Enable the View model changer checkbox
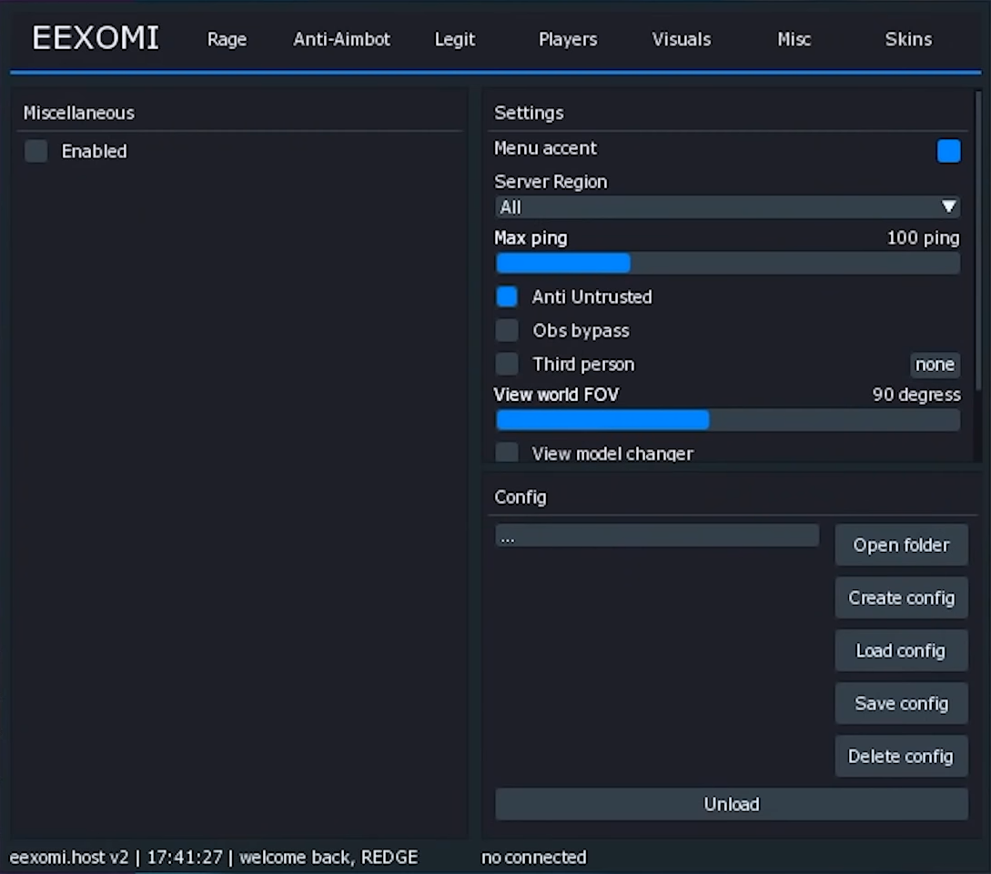 [x=507, y=452]
